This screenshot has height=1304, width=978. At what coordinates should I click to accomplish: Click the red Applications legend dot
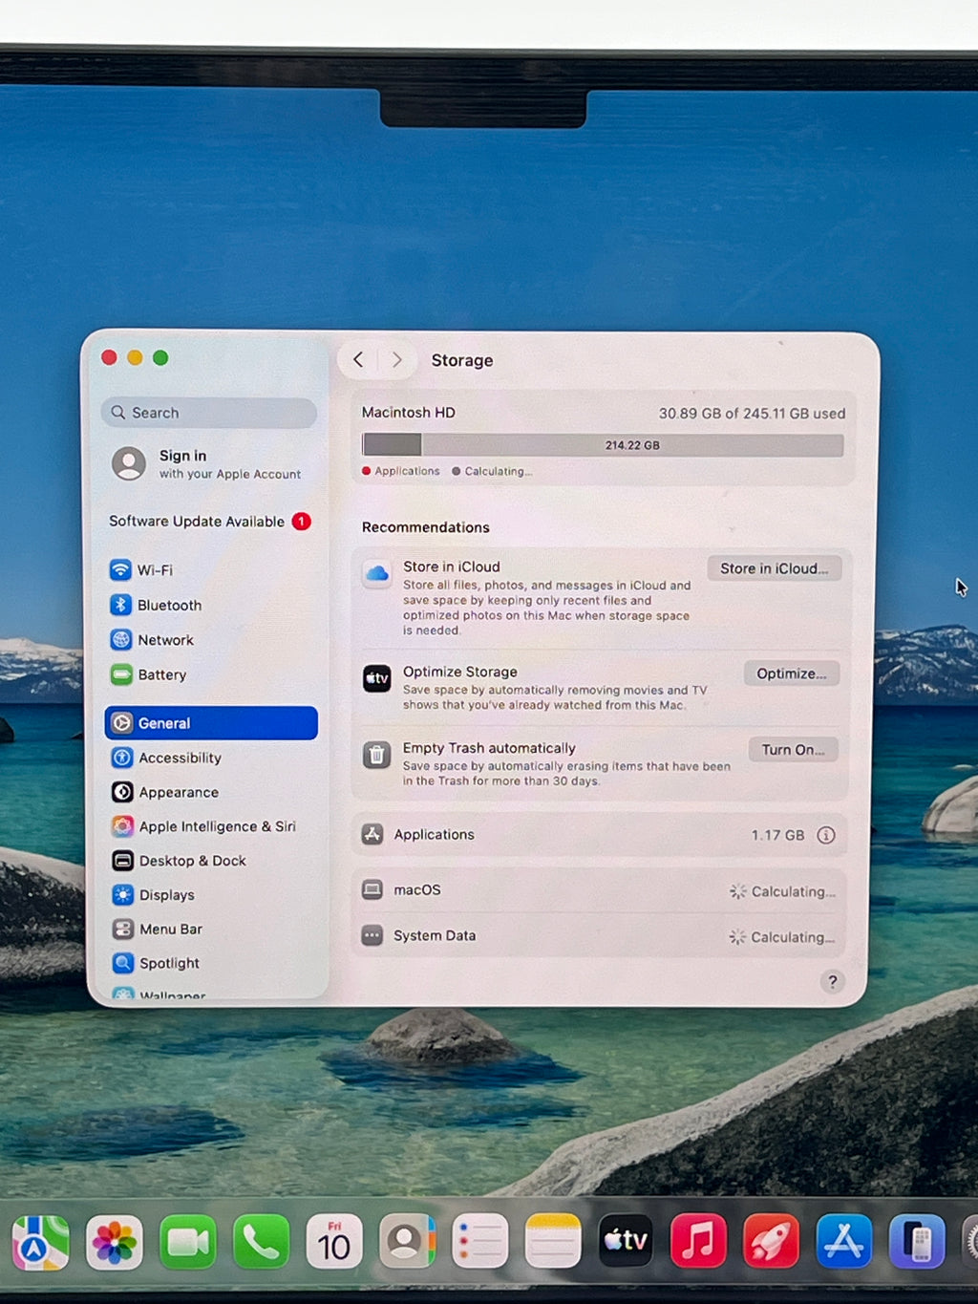tap(367, 471)
